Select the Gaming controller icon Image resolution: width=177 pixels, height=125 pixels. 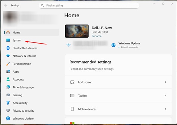coord(8,95)
